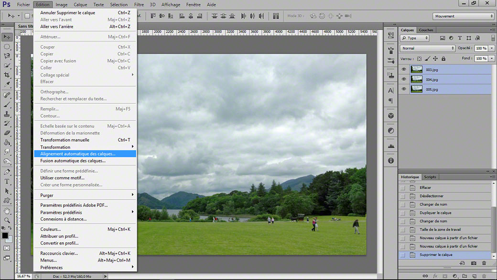Open the layer filter Type dropdown
Screen dimensions: 497x280
[415, 38]
